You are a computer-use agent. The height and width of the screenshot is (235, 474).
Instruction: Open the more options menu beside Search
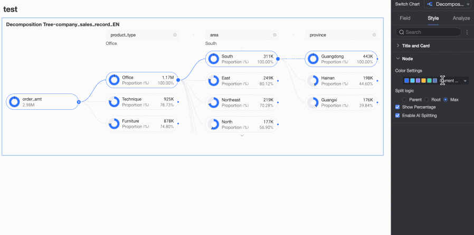[x=467, y=32]
